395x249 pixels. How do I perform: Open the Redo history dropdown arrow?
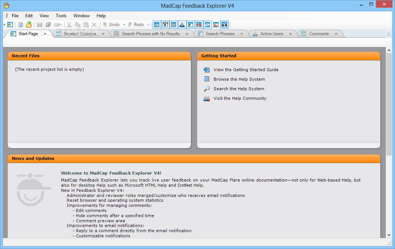pos(148,25)
